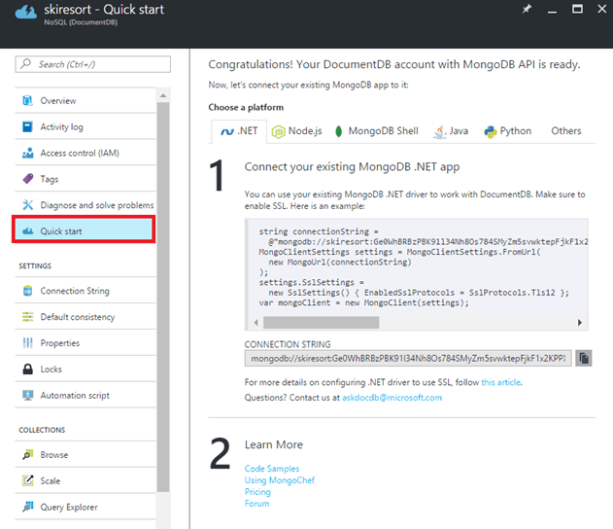Image resolution: width=613 pixels, height=529 pixels.
Task: Open Diagnose and solve problems
Action: point(85,205)
